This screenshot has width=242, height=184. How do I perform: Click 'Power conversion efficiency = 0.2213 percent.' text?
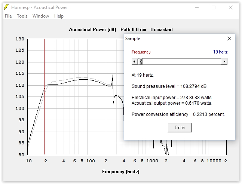178,114
